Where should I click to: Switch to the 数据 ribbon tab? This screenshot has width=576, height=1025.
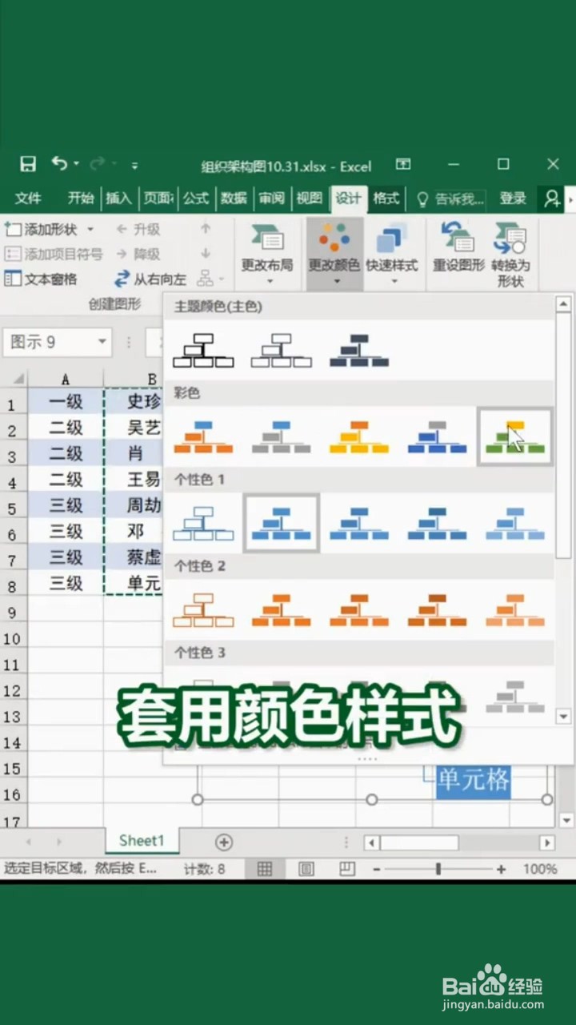[x=234, y=199]
